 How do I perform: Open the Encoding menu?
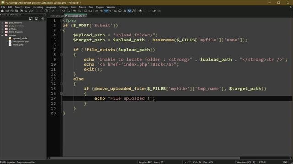(38, 7)
